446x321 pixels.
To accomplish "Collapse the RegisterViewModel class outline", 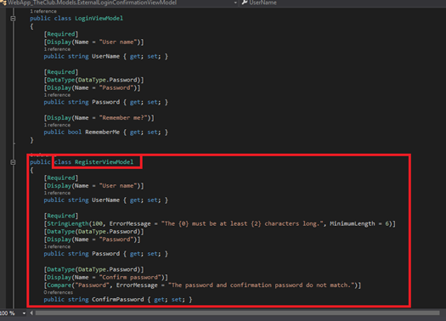I will (x=13, y=162).
